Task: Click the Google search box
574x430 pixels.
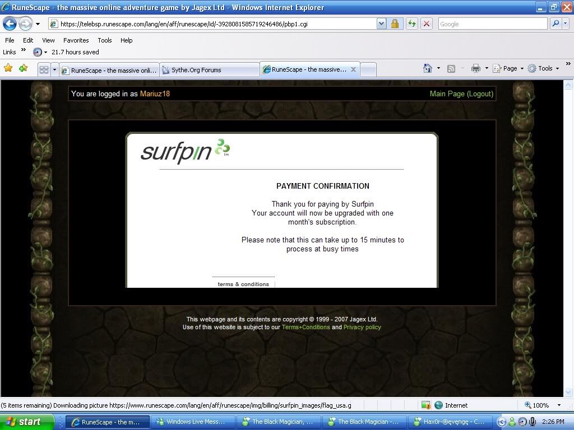Action: click(x=493, y=24)
